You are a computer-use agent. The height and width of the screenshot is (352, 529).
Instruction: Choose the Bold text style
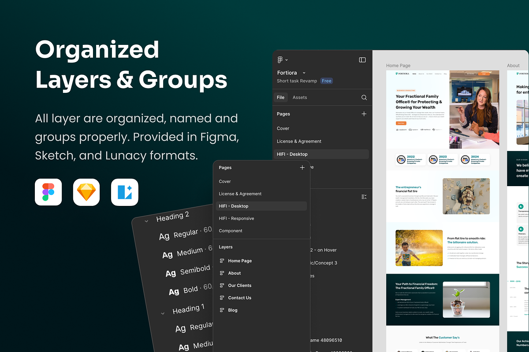pos(190,290)
